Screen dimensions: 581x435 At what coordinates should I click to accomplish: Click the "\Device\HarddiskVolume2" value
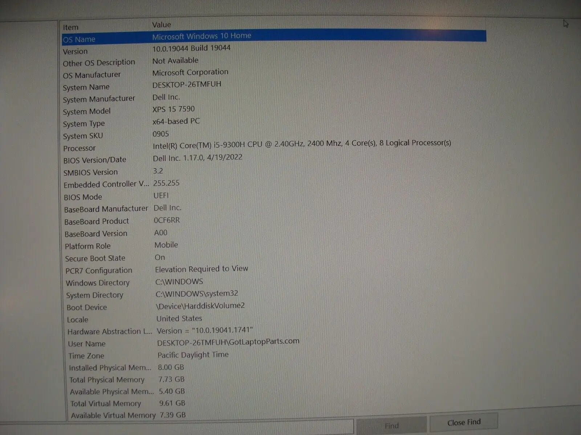tap(200, 306)
